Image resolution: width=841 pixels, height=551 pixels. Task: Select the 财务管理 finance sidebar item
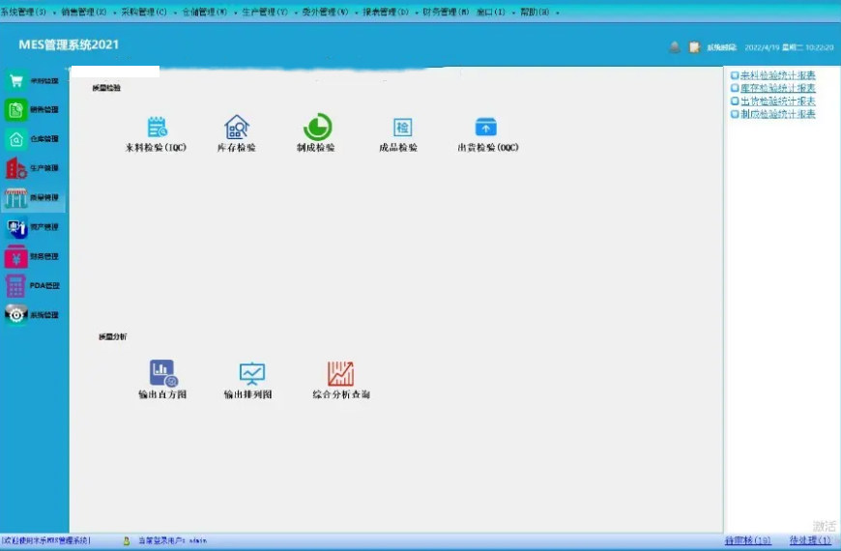(x=33, y=257)
